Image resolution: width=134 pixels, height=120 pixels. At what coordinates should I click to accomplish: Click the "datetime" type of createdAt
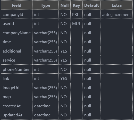[42, 106]
